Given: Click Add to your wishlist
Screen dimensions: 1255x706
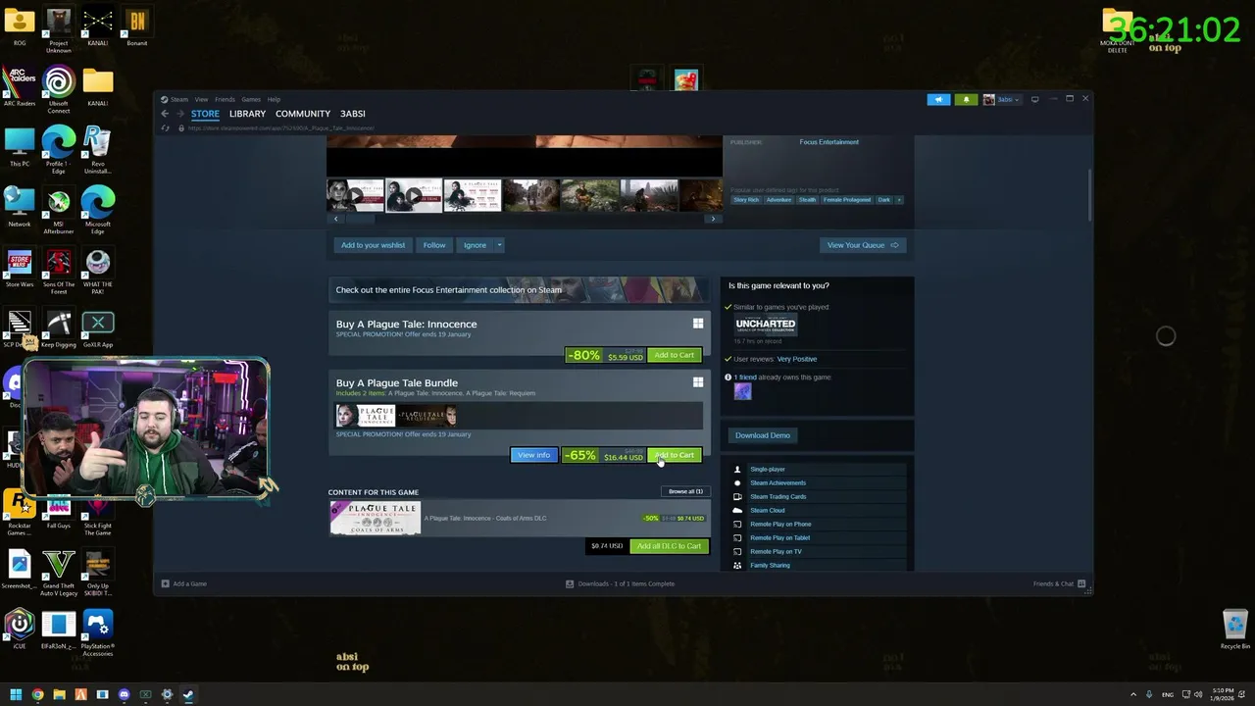Looking at the screenshot, I should point(373,245).
